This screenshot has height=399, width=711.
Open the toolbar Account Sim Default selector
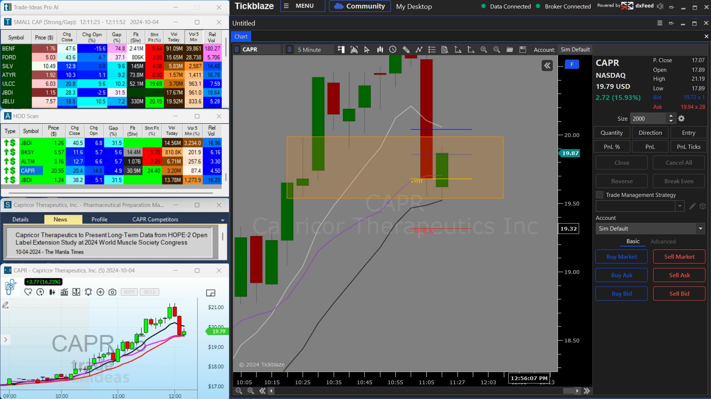pos(575,50)
